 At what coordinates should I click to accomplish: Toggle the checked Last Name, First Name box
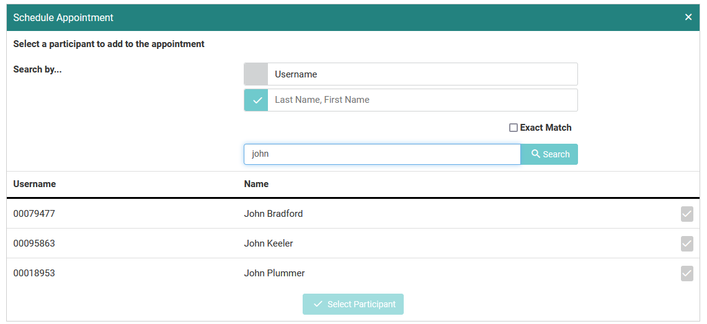tap(256, 100)
